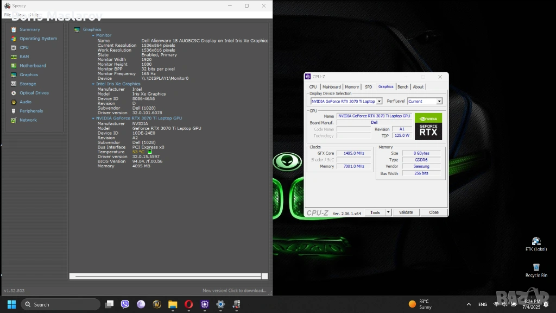Screen dimensions: 556x313
Task: Switch to the Bench tab in CPU-Z
Action: click(403, 87)
